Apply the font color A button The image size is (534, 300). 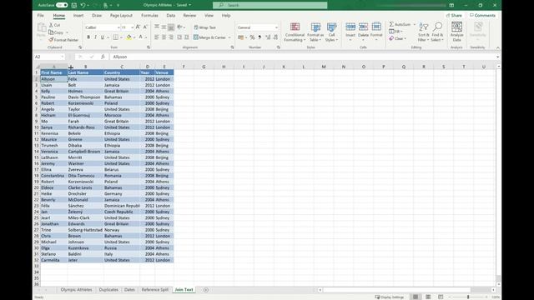pyautogui.click(x=140, y=37)
